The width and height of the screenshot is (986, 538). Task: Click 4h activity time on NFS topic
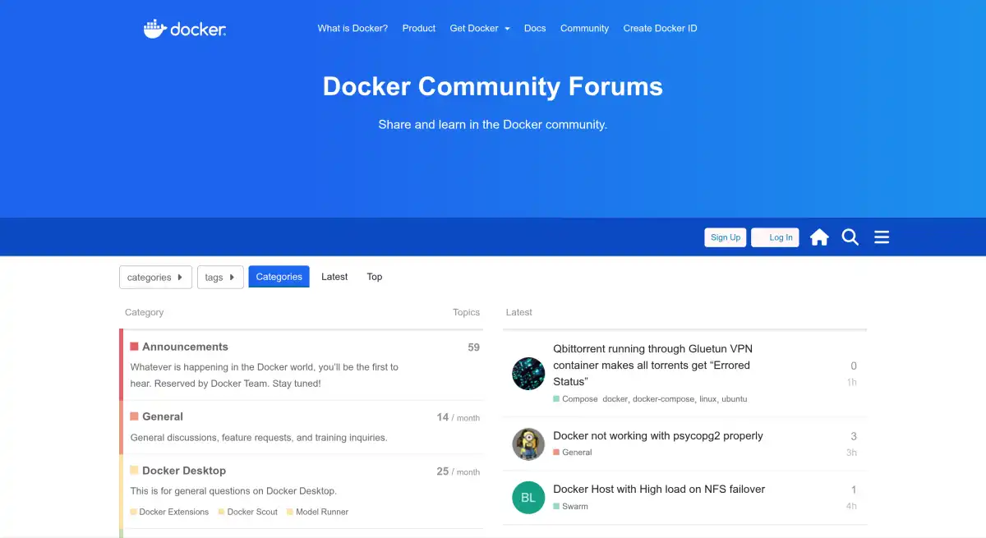tap(851, 506)
